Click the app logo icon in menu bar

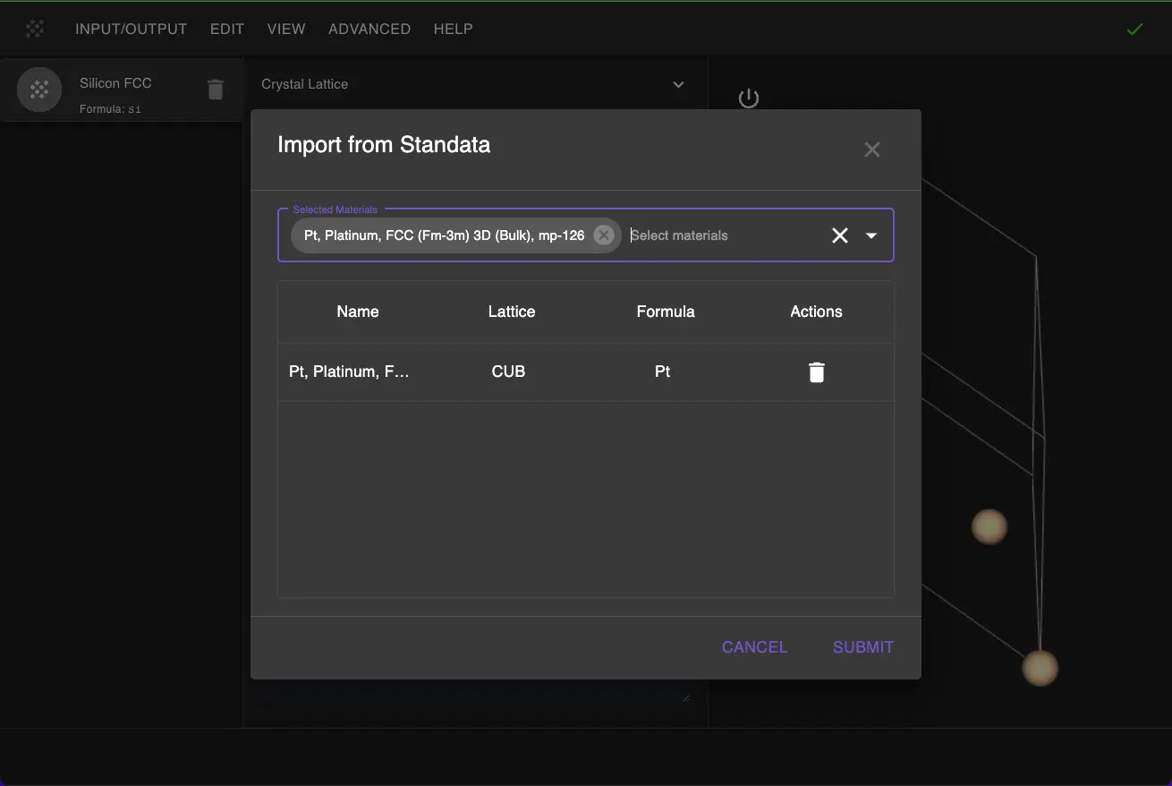point(35,30)
